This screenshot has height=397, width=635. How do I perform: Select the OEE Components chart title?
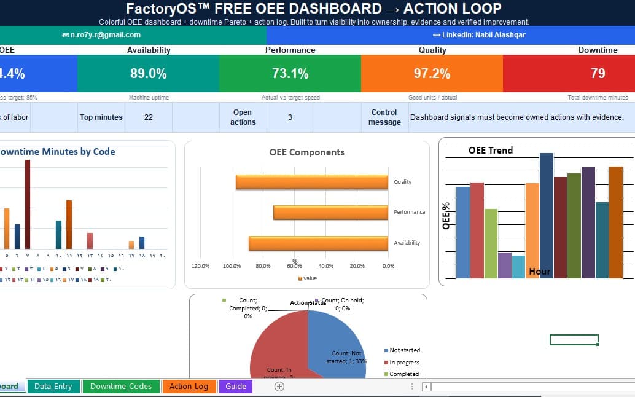pos(307,152)
